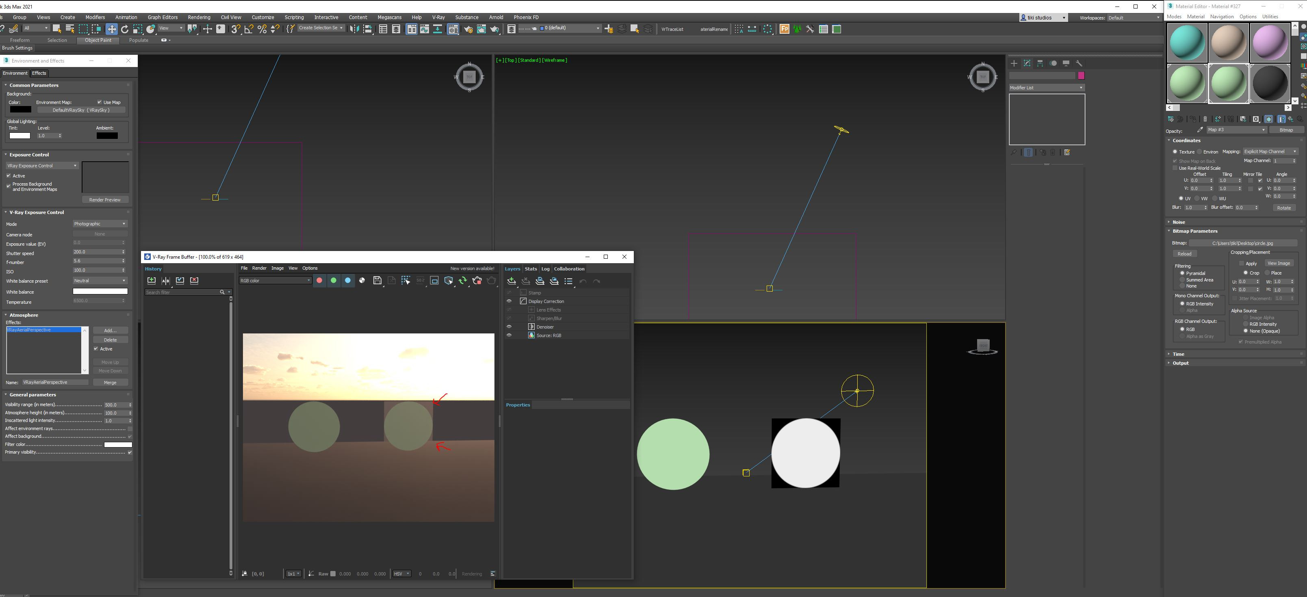
Task: Select the Environ radio button
Action: [x=1199, y=151]
